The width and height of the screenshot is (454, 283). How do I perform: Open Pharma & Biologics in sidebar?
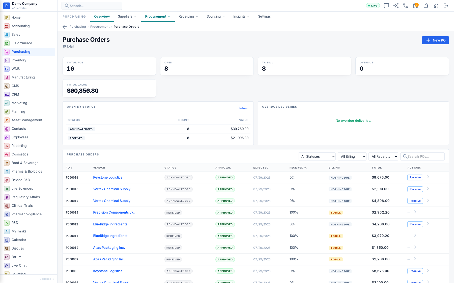pyautogui.click(x=29, y=172)
